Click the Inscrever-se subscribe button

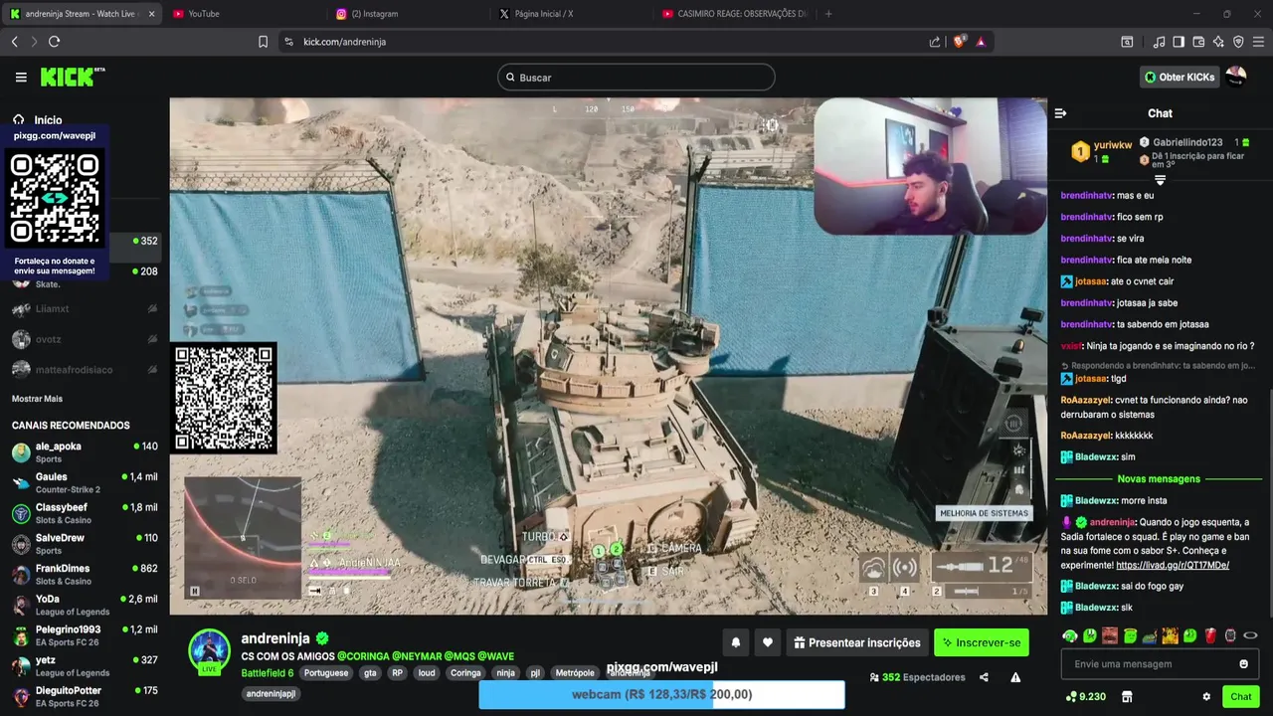[981, 642]
